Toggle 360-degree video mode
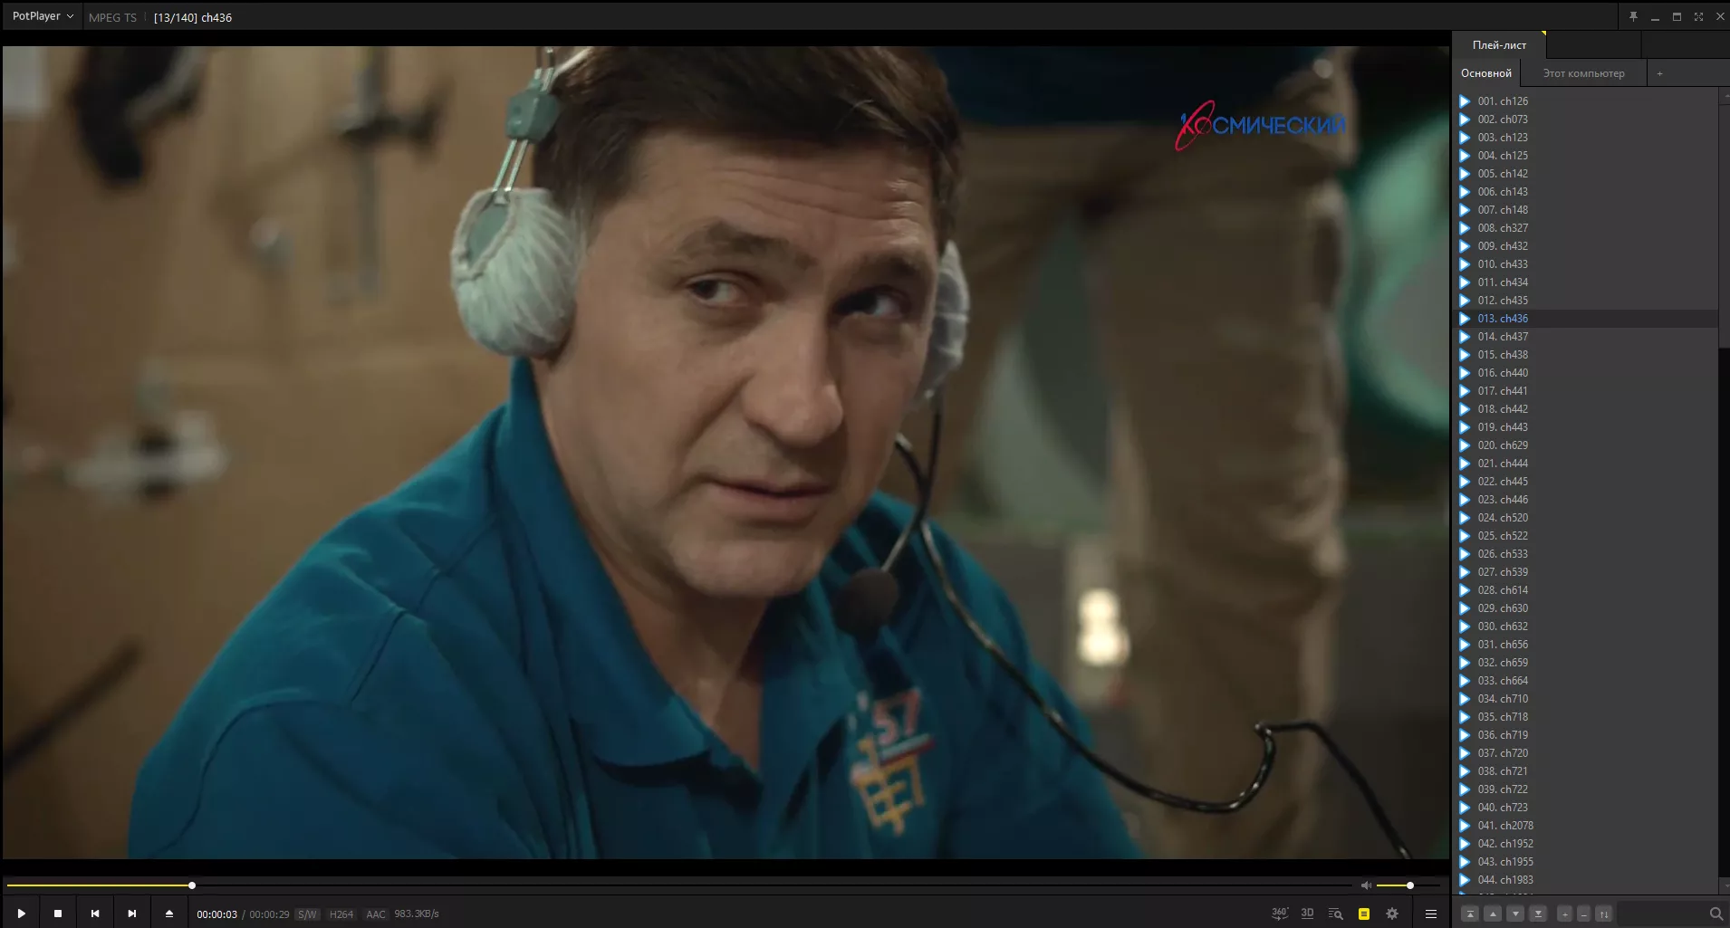Viewport: 1730px width, 928px height. click(x=1279, y=914)
